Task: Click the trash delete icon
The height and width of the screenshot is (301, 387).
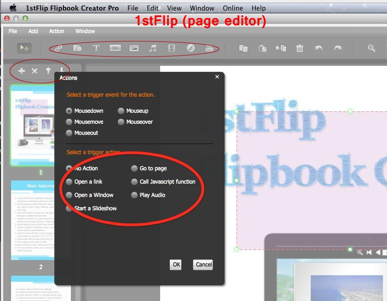Action: coord(300,48)
